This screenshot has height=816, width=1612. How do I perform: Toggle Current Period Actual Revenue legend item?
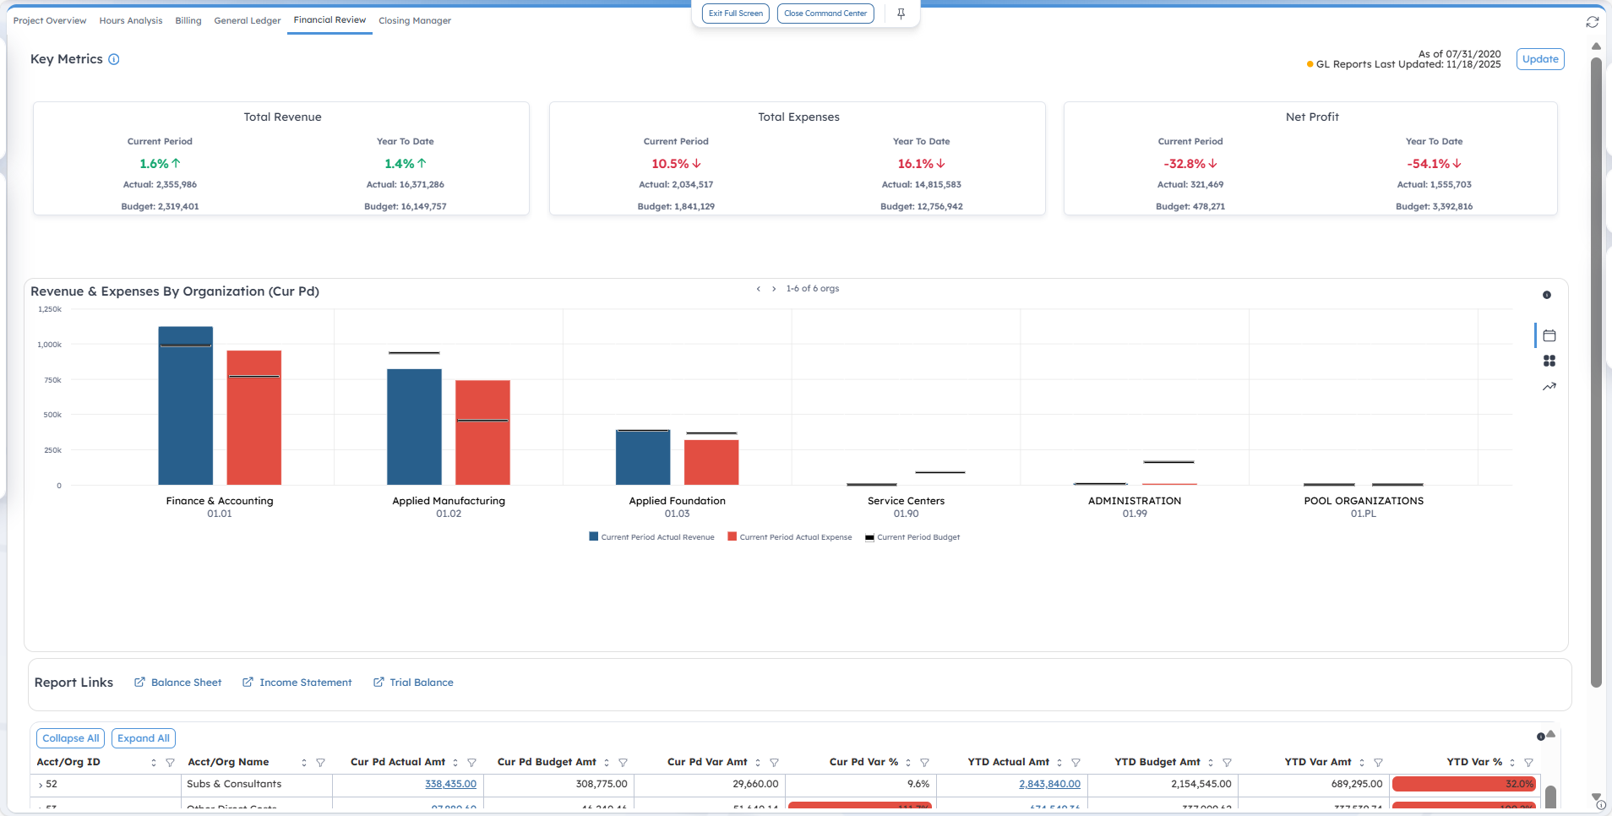click(x=651, y=537)
